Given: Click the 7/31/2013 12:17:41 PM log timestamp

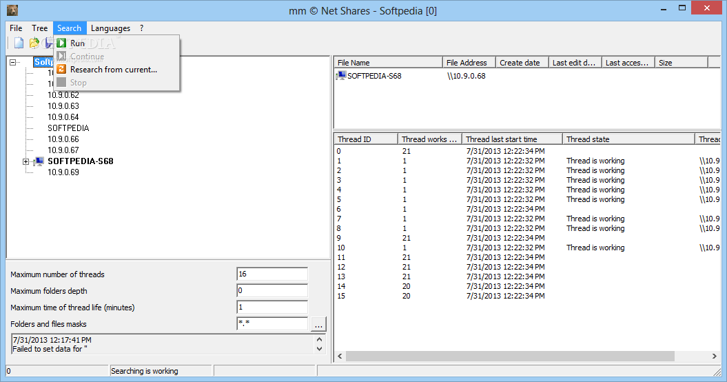Looking at the screenshot, I should [x=52, y=340].
